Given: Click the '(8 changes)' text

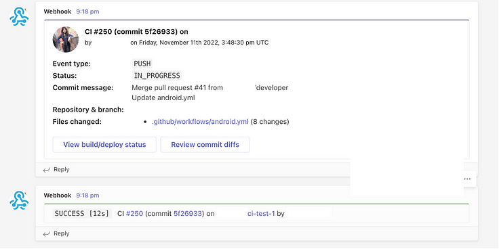Looking at the screenshot, I should point(270,122).
